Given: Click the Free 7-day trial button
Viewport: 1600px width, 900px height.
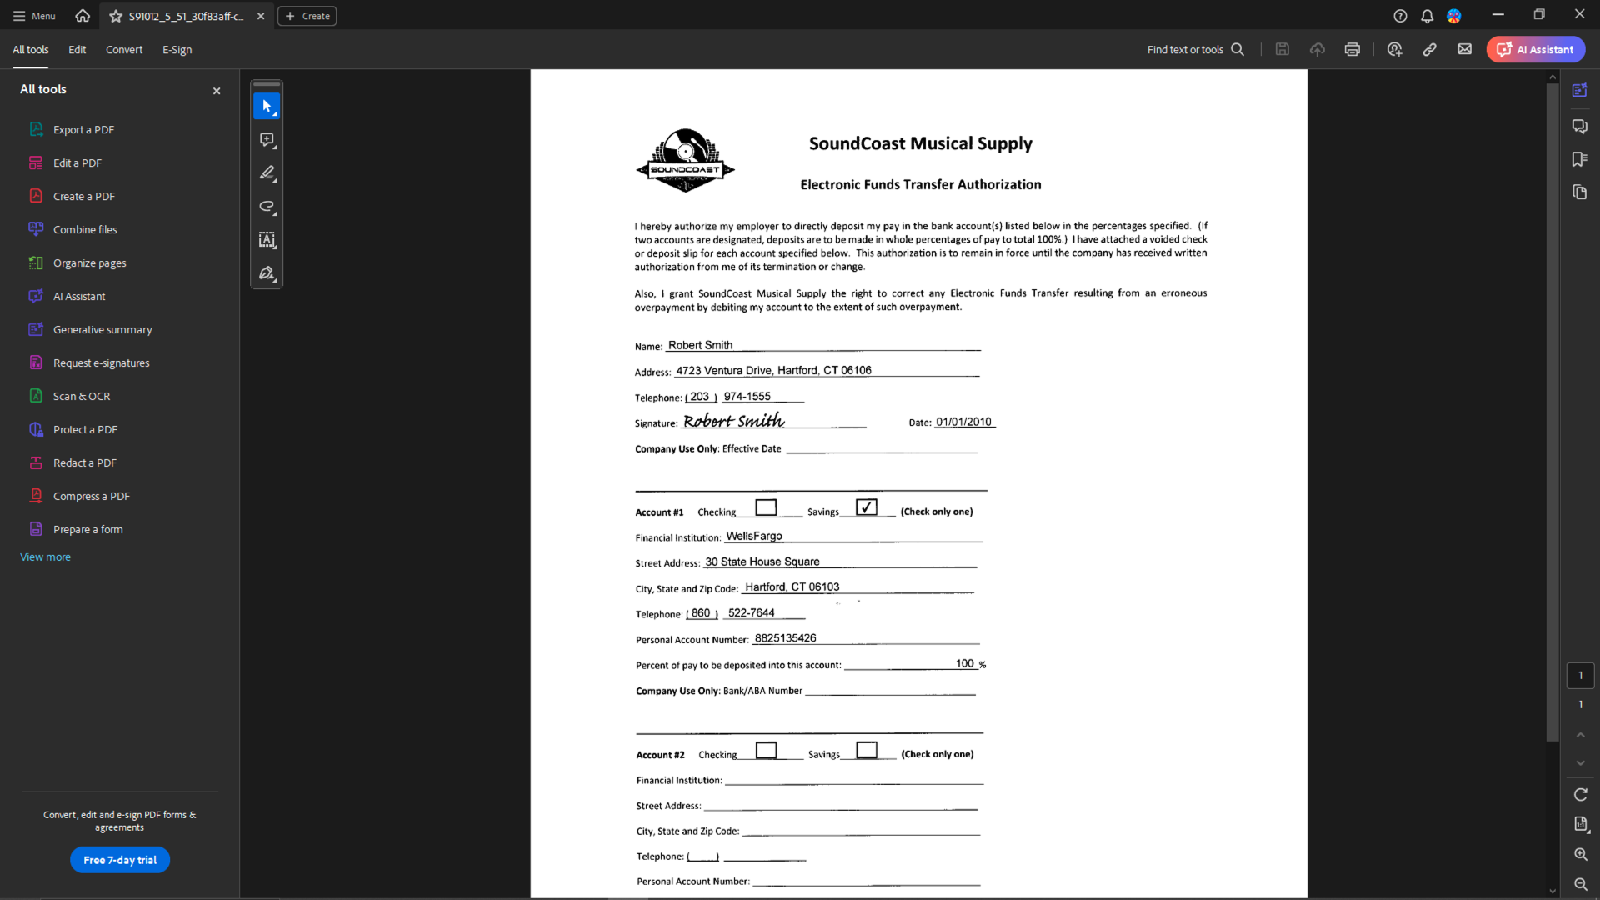Looking at the screenshot, I should (120, 861).
